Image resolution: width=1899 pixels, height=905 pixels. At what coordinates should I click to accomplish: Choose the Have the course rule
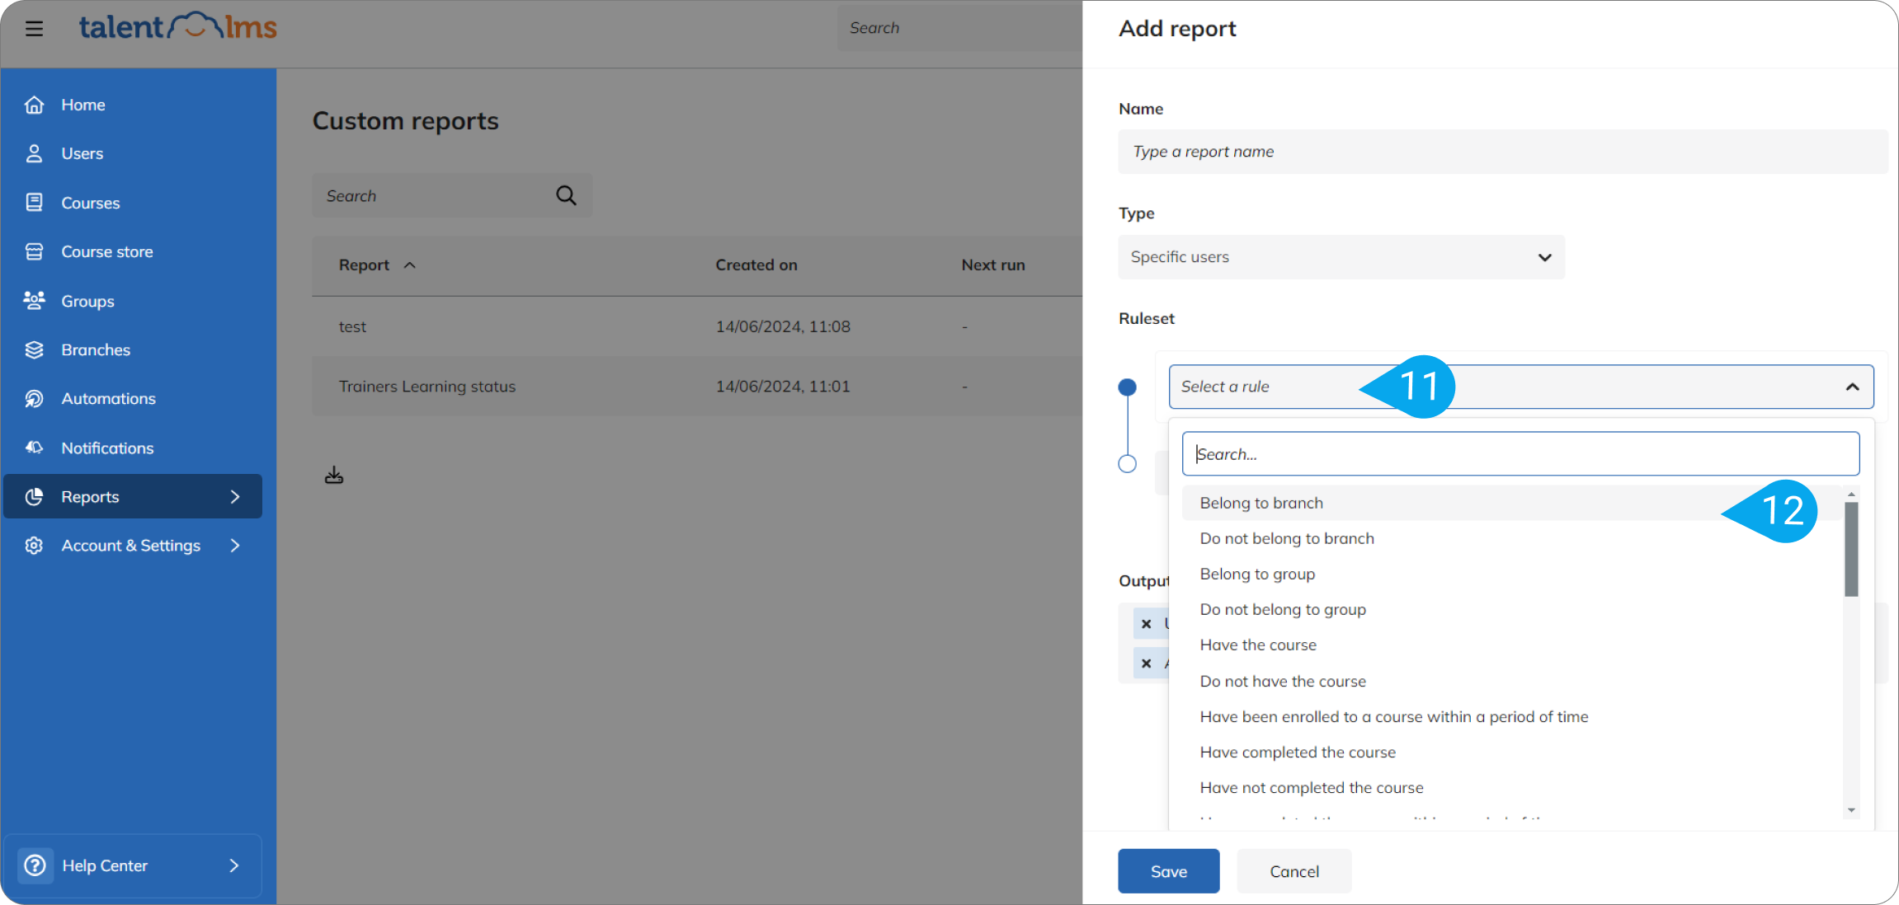pos(1511,645)
